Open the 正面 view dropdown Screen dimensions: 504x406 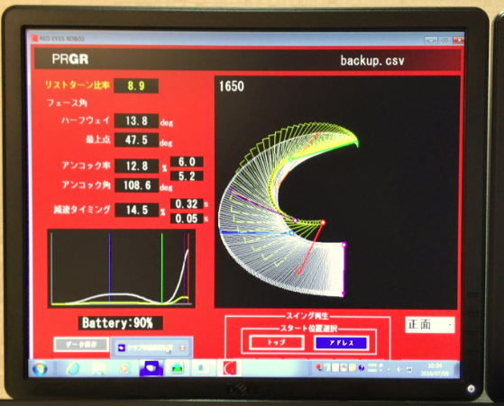[430, 325]
